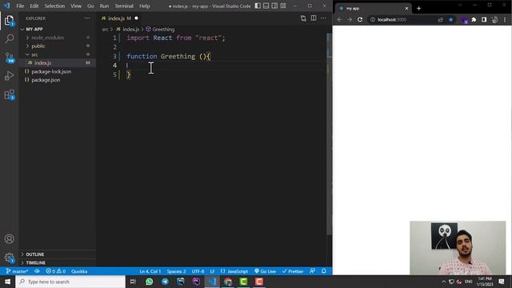Open the Source Control view
Screen dimensions: 512x288
pyautogui.click(x=9, y=58)
